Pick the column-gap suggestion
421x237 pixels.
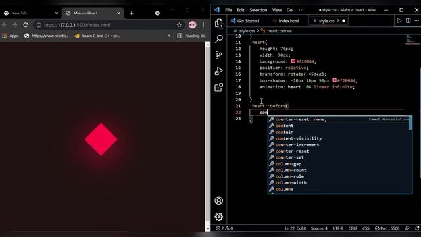coord(339,164)
